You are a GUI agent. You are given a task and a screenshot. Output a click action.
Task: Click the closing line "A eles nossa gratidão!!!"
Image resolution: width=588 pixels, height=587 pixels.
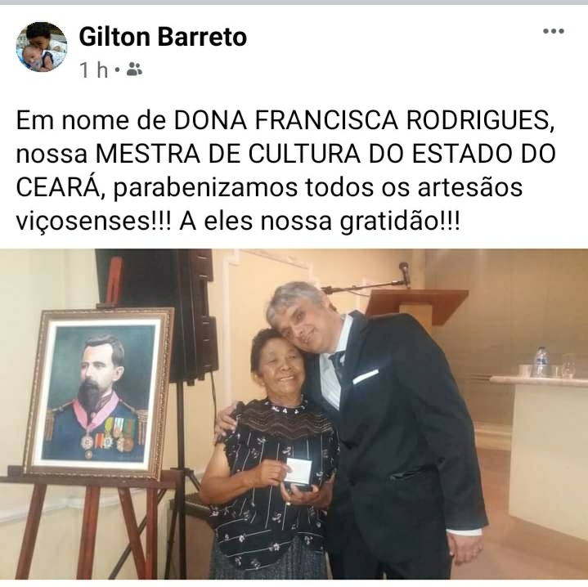(320, 222)
